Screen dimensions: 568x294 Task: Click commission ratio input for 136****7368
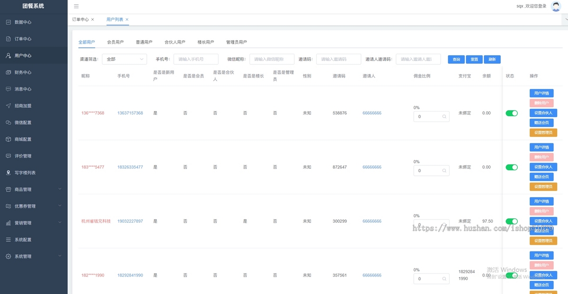(x=432, y=116)
